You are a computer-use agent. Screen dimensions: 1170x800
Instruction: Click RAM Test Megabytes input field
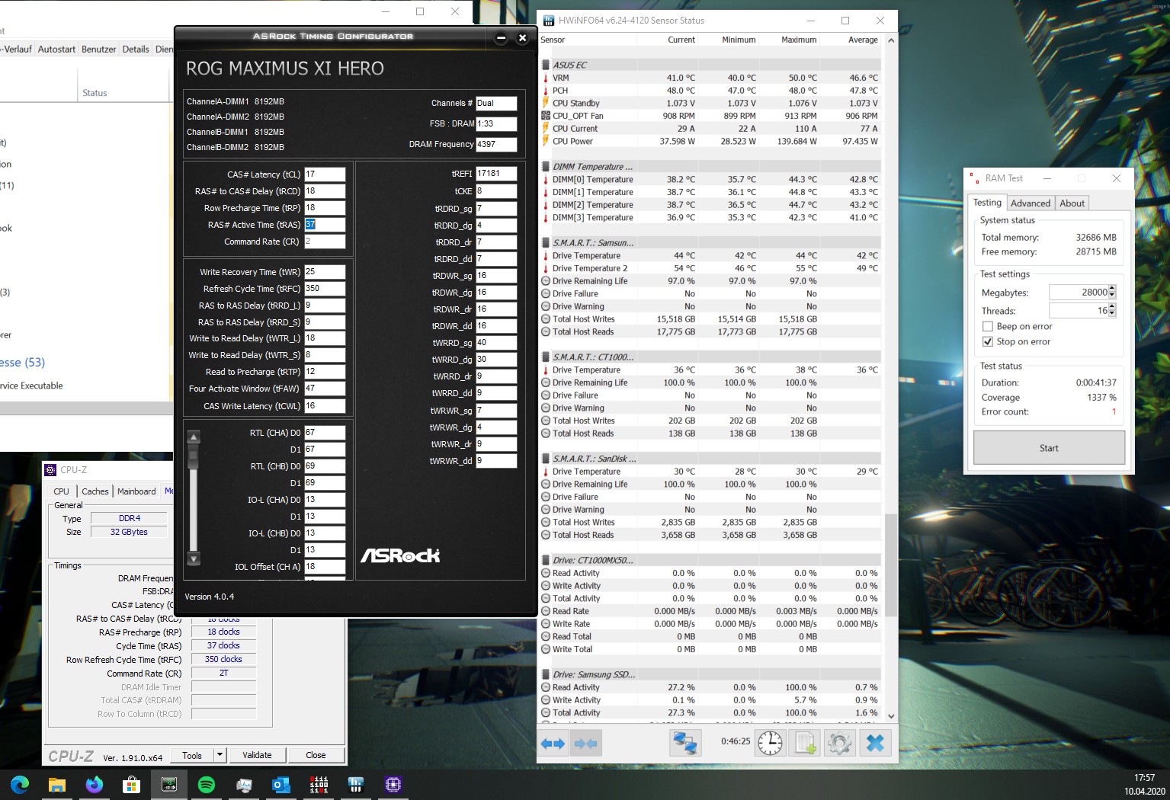pyautogui.click(x=1079, y=293)
